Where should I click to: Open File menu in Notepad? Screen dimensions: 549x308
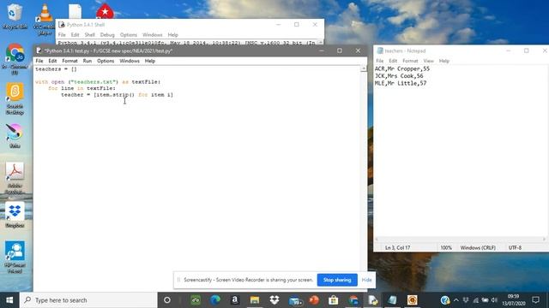379,61
